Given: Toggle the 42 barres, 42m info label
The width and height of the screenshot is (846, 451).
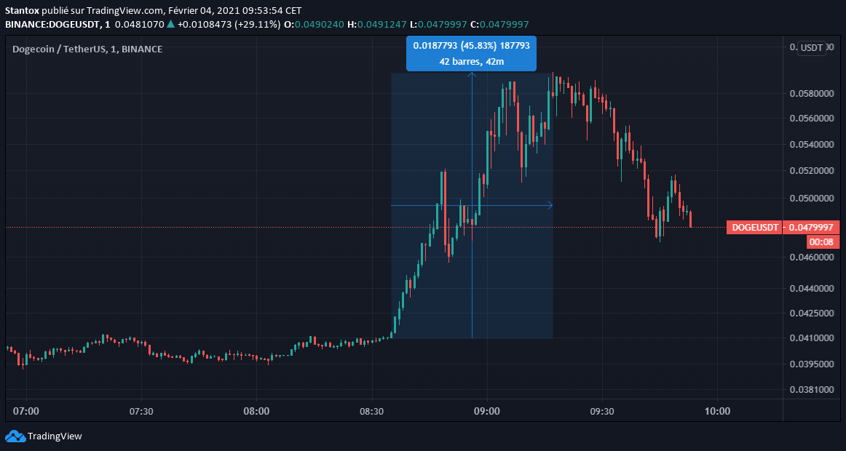Looking at the screenshot, I should click(x=470, y=62).
